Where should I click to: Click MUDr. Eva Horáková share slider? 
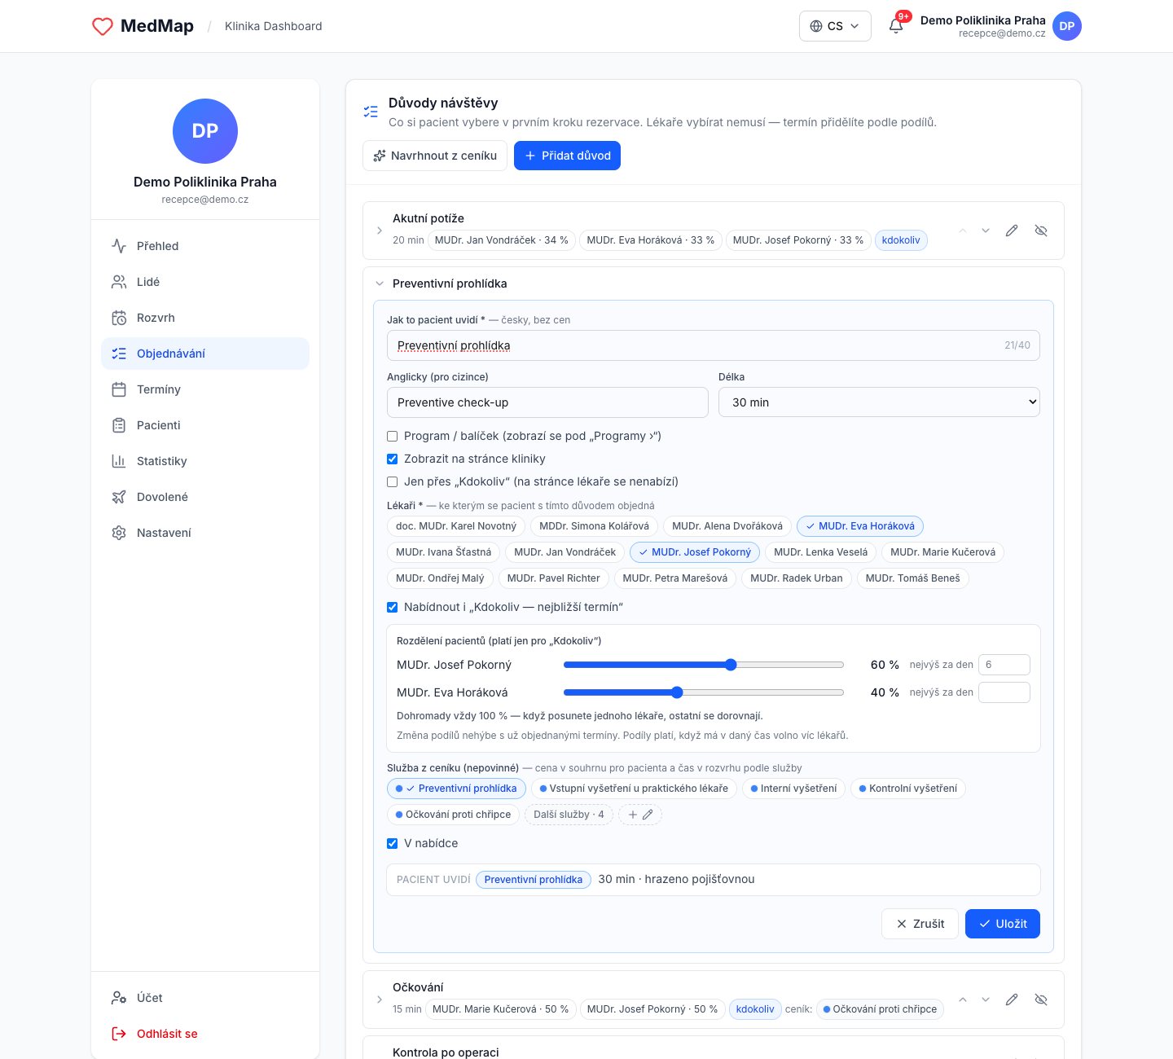(x=704, y=692)
